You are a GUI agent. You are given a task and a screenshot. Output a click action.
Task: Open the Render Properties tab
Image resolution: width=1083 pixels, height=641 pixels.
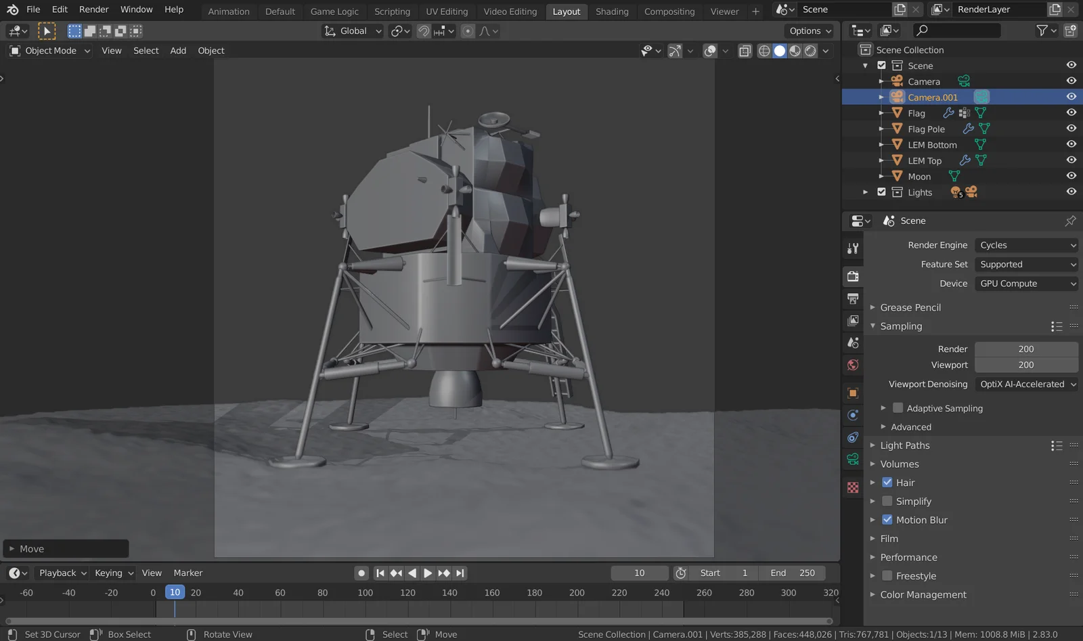(x=852, y=275)
